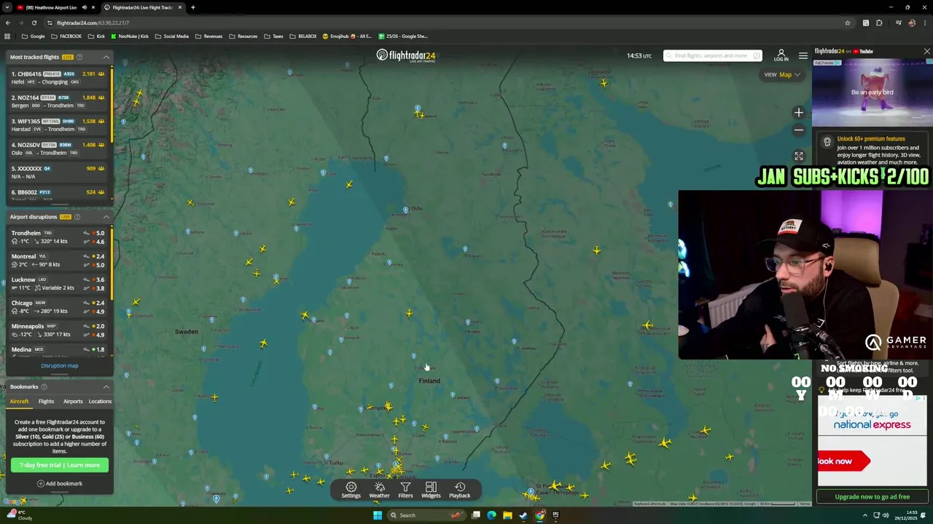Open the hamburger main menu
The width and height of the screenshot is (933, 524).
(803, 56)
